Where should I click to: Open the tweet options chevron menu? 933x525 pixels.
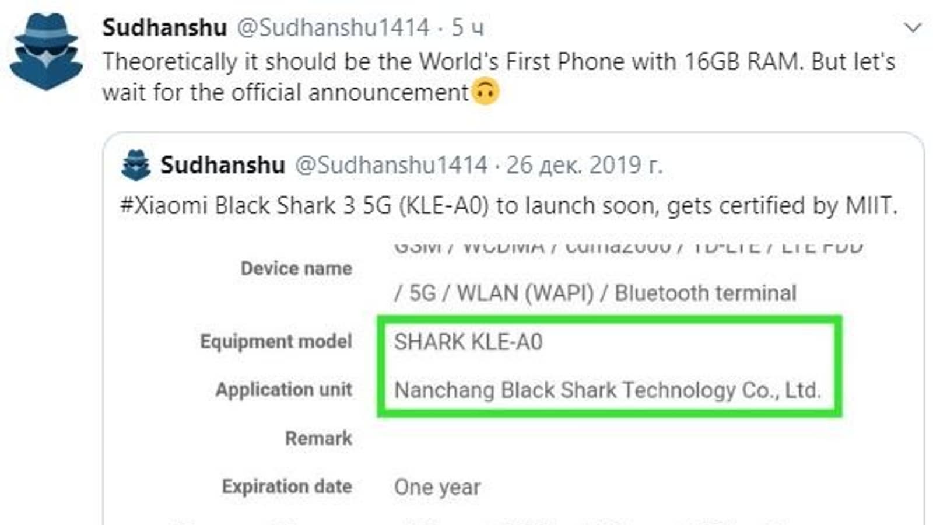(912, 27)
